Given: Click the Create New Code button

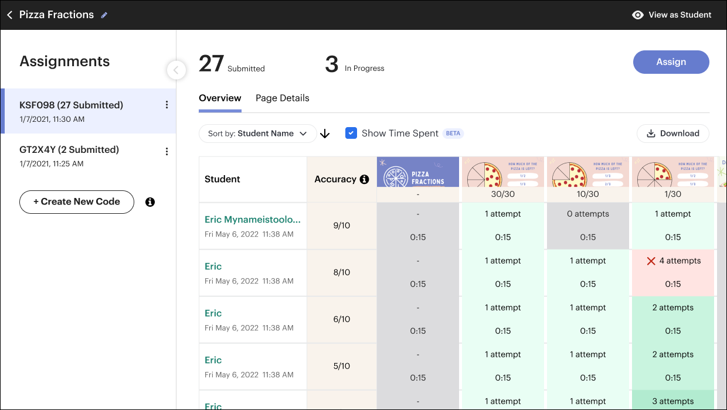Looking at the screenshot, I should tap(77, 202).
